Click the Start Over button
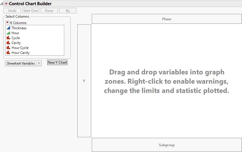The height and width of the screenshot is (152, 242). (31, 11)
